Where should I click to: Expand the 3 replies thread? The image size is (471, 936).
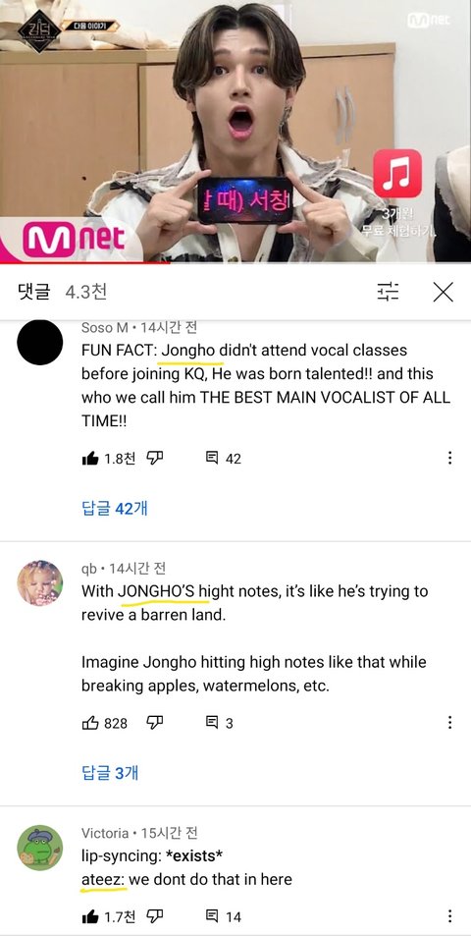pyautogui.click(x=110, y=773)
